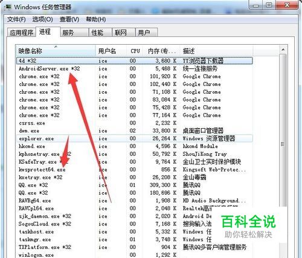Minimize the Task Manager window

pyautogui.click(x=256, y=5)
